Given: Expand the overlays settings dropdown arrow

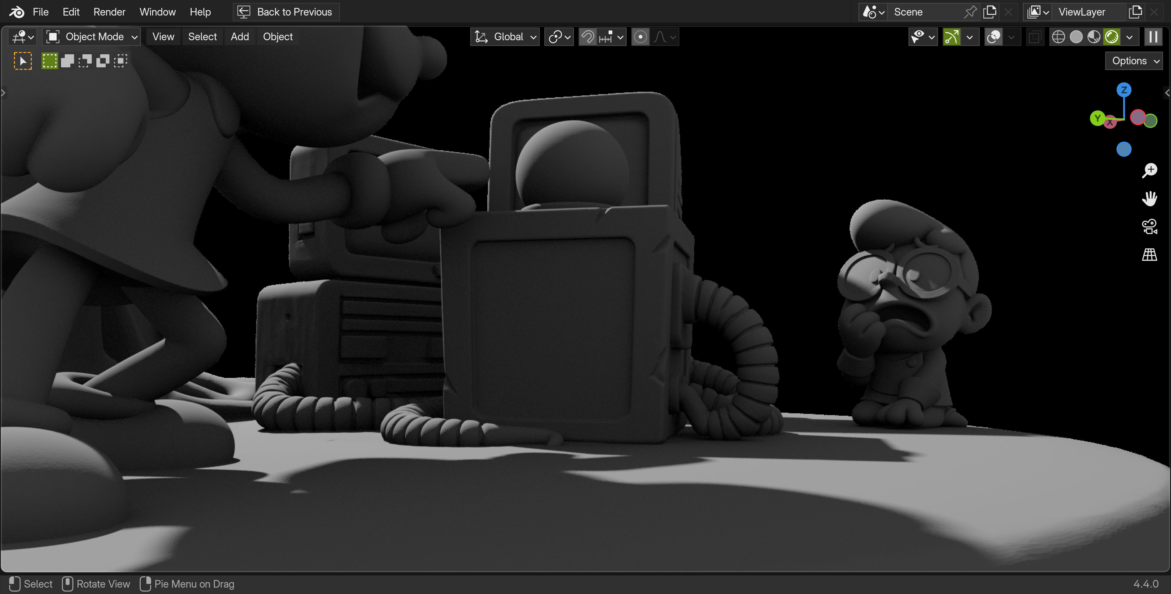Looking at the screenshot, I should click(x=1012, y=37).
